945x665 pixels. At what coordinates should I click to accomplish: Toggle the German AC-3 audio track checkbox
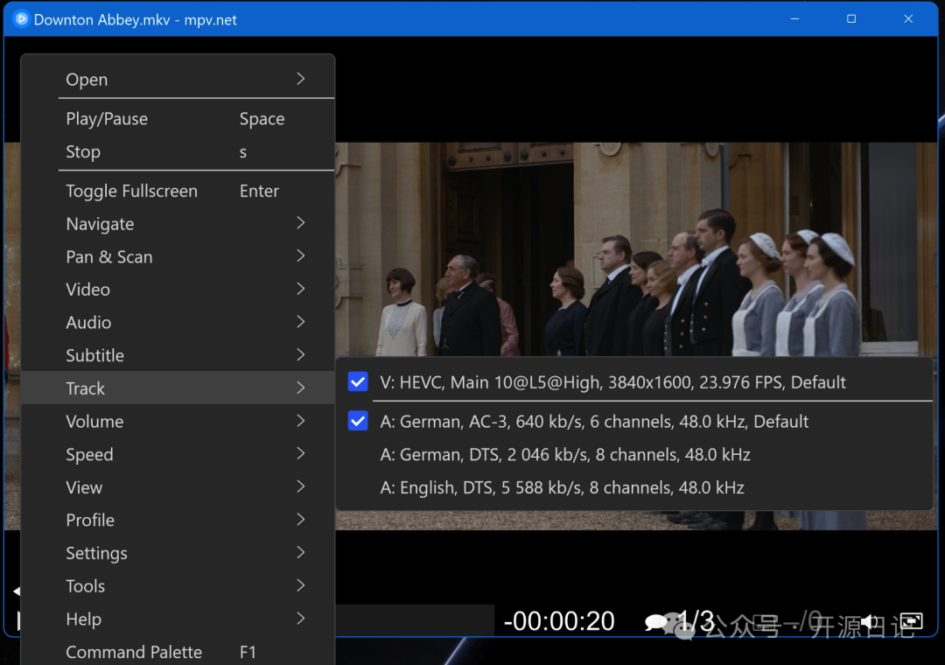coord(358,421)
